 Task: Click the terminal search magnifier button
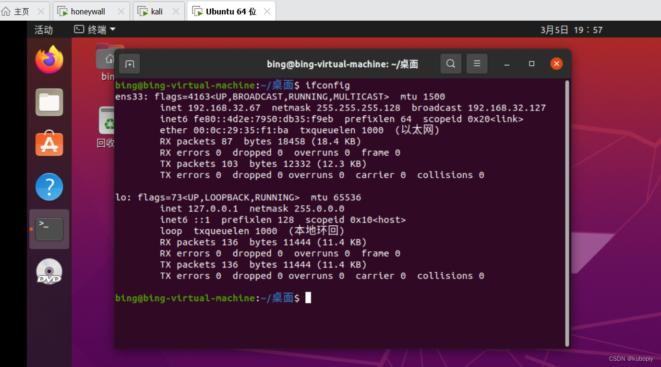point(451,63)
